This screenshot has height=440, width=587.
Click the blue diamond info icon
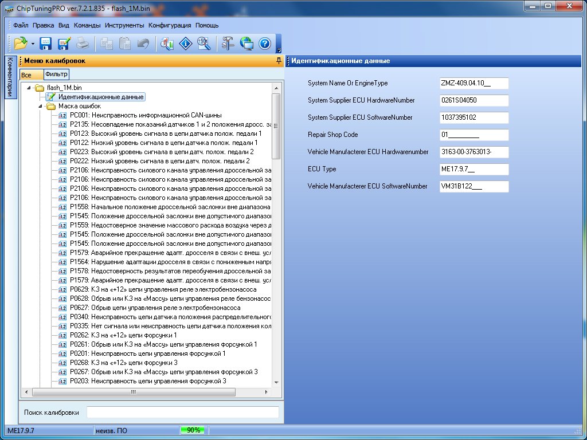point(185,43)
